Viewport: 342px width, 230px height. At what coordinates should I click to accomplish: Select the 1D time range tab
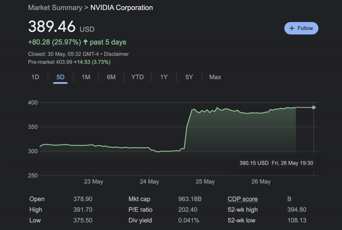35,77
